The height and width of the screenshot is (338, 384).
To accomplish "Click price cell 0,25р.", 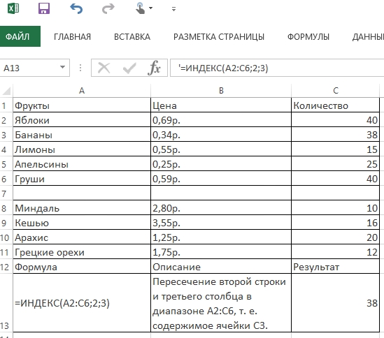I will pyautogui.click(x=221, y=164).
